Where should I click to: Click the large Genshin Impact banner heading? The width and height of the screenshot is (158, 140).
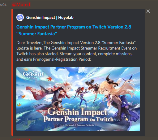click(x=78, y=112)
